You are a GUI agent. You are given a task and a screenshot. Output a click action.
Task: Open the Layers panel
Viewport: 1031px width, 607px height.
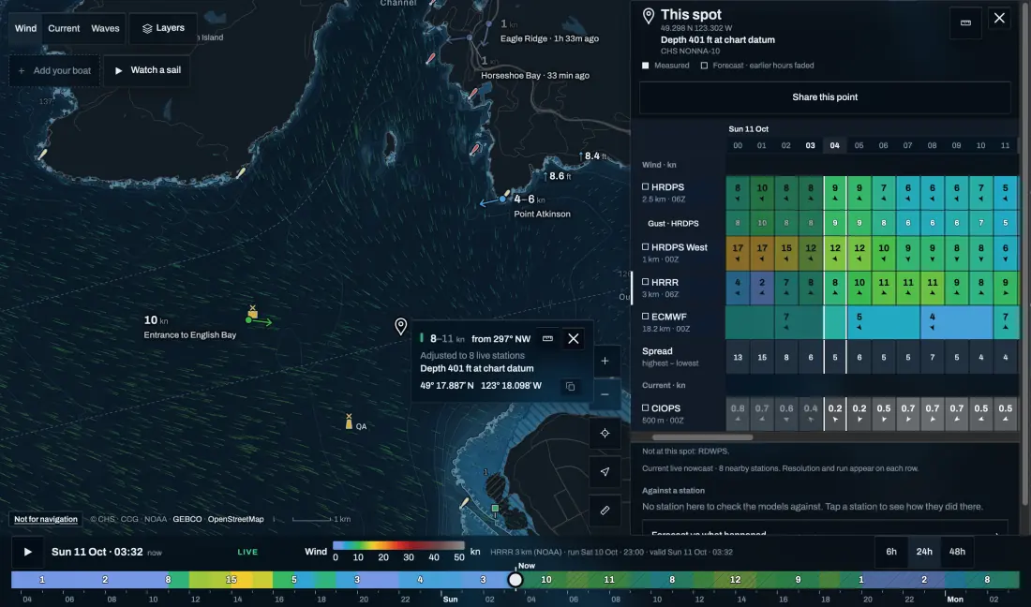click(163, 28)
